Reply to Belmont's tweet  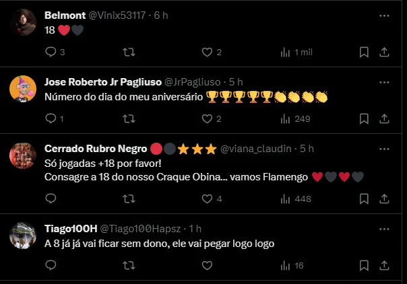point(51,52)
